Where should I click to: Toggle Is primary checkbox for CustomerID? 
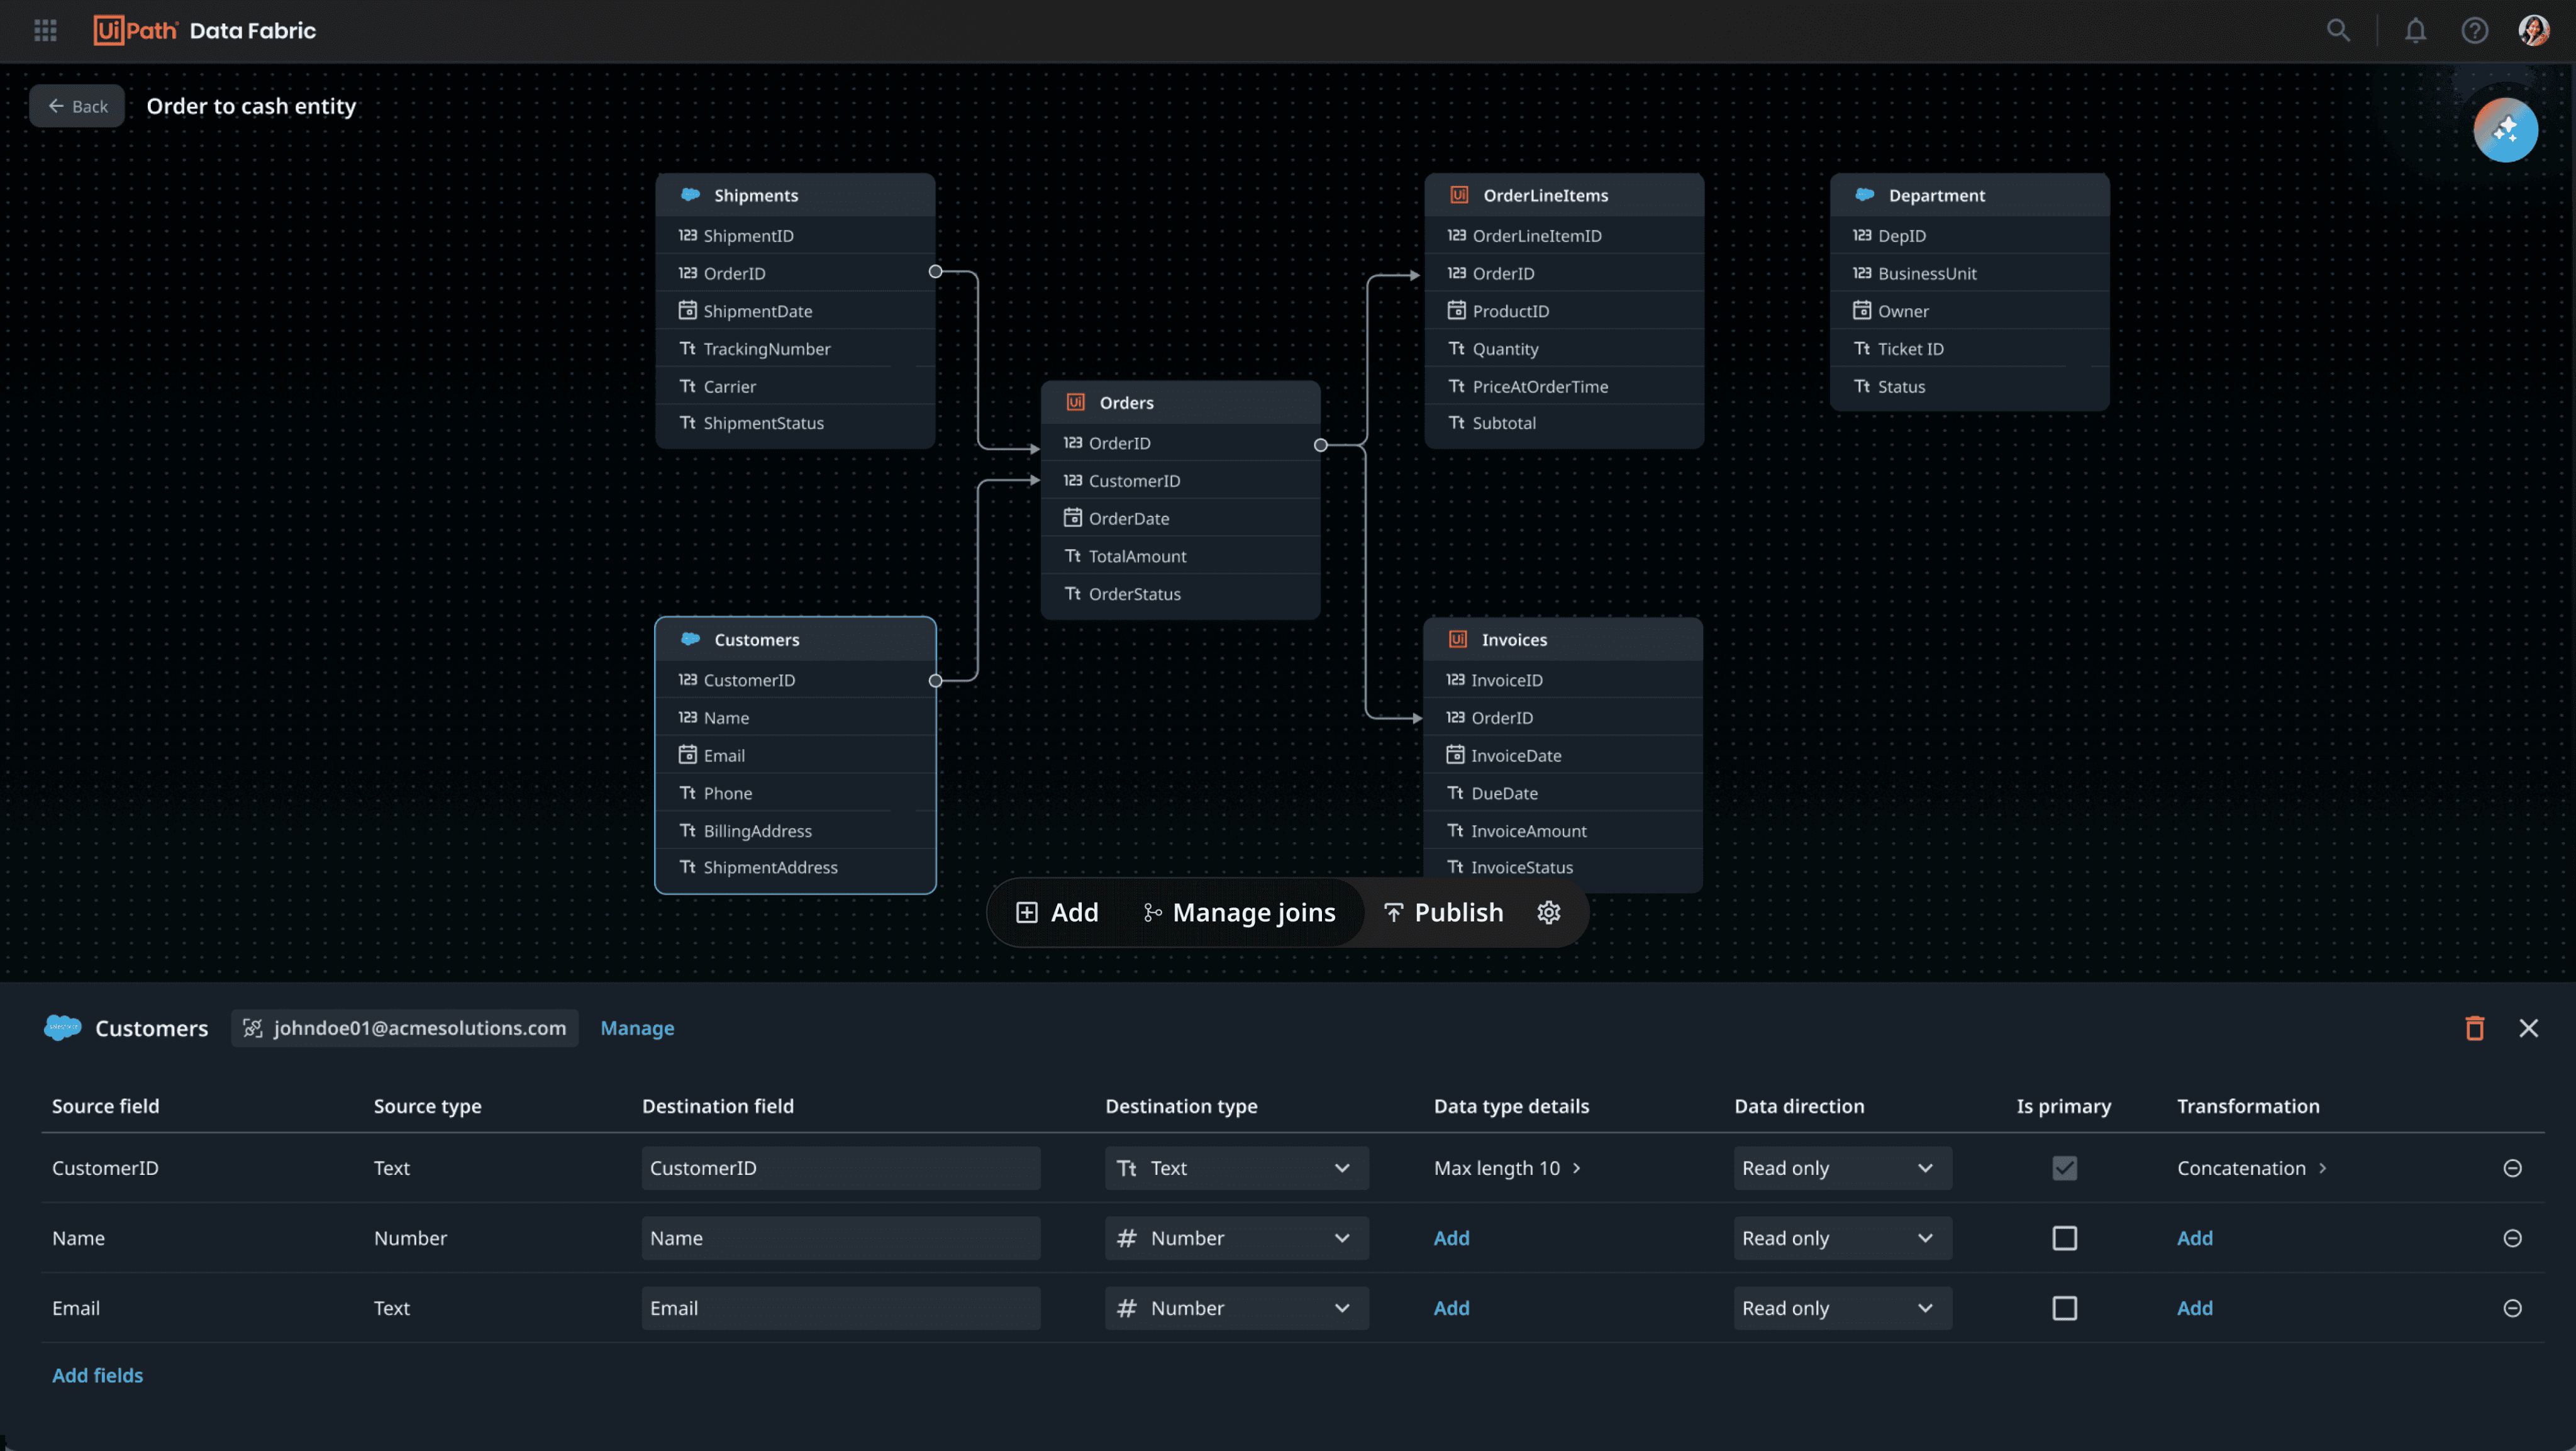click(x=2064, y=1168)
